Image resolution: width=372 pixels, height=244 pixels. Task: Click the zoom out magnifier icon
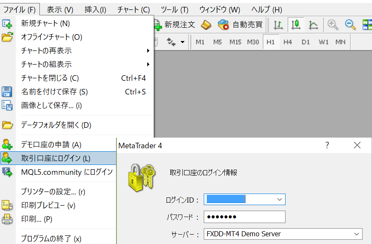click(x=350, y=25)
